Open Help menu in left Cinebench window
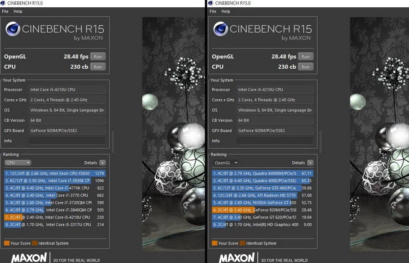The image size is (409, 263). (18, 11)
